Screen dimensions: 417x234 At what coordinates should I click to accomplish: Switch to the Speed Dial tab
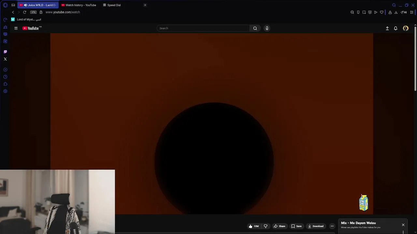(x=112, y=5)
